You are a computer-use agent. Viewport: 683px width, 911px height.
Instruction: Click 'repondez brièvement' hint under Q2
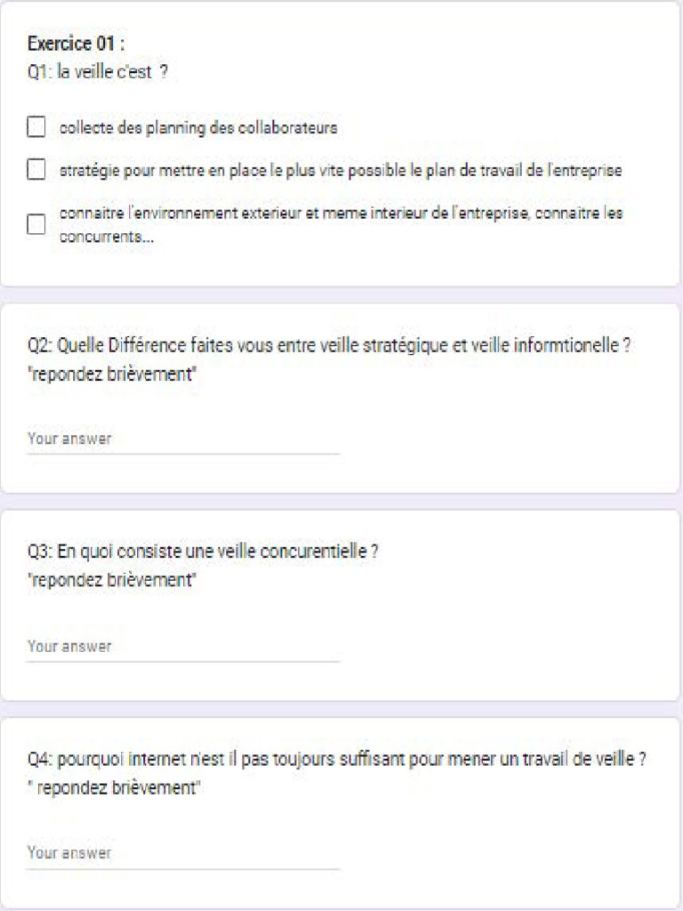(x=112, y=375)
